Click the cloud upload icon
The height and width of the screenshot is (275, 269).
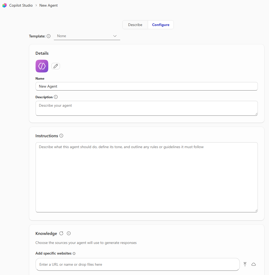[254, 264]
